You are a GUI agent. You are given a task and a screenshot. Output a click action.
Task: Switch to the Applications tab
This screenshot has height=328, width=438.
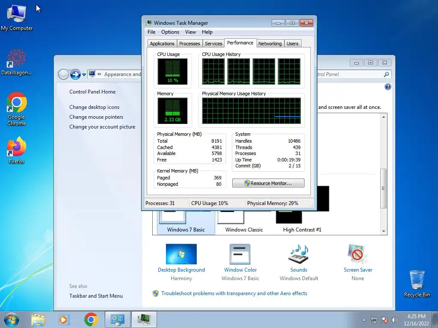click(162, 44)
